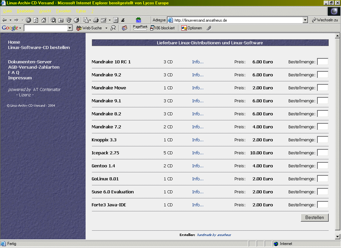Click the address bar URL field

(238, 20)
